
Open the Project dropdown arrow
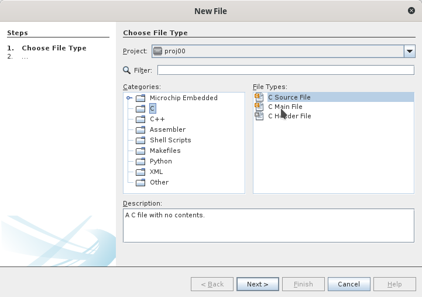409,51
